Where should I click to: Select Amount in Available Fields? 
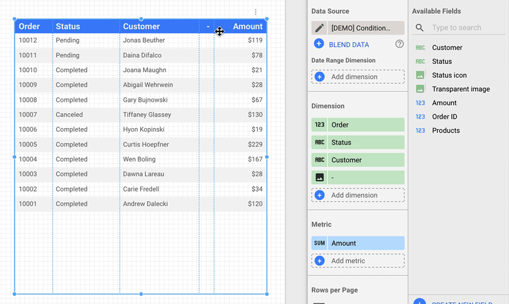[444, 103]
